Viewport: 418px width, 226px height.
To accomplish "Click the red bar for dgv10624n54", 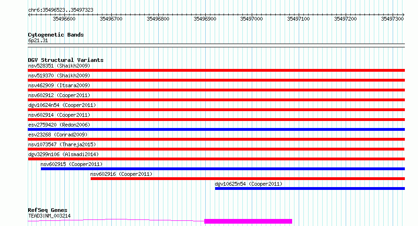I will pyautogui.click(x=216, y=110).
